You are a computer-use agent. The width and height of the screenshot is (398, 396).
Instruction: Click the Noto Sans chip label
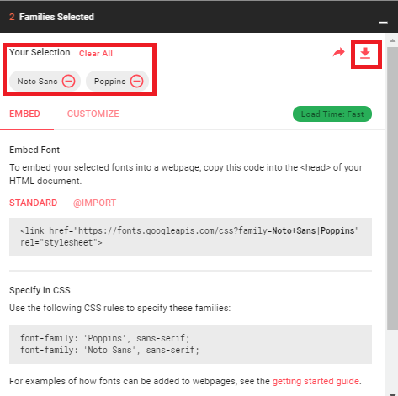(x=37, y=82)
